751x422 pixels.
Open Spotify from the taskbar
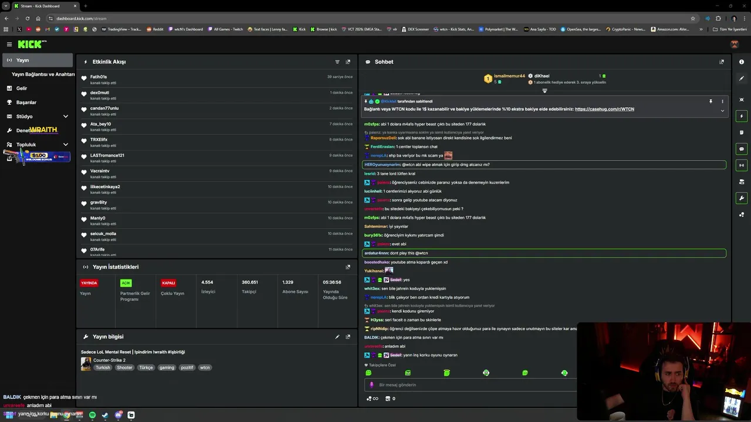click(92, 415)
